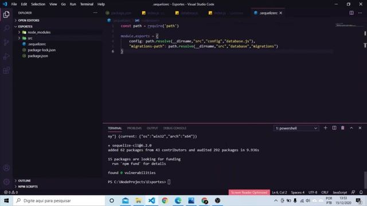Change encoding via UTF-8 indicator
This screenshot has width=367, height=206.
click(313, 192)
